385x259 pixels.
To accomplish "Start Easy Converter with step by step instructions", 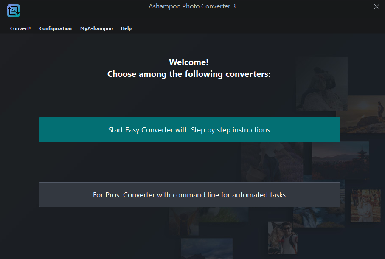I will click(x=189, y=130).
